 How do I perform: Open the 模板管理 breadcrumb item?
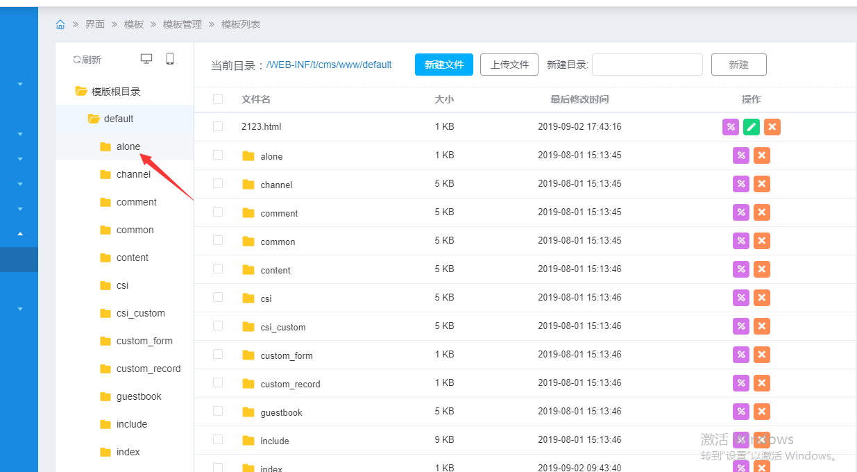pyautogui.click(x=183, y=24)
